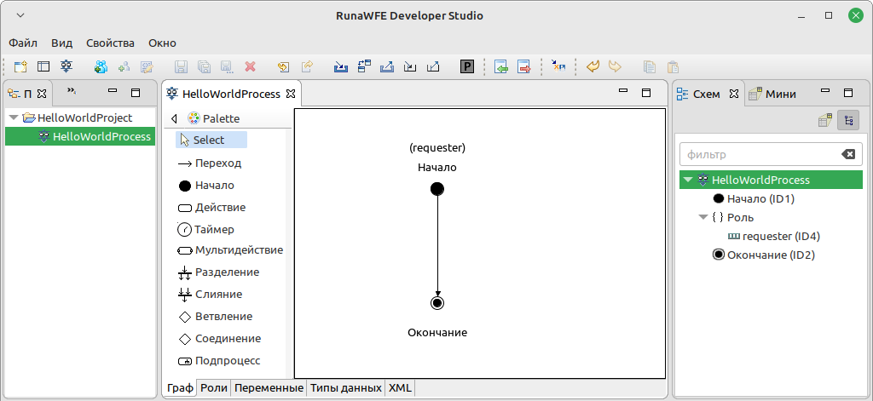Viewport: 873px width, 401px height.
Task: Collapse HelloWorldProcess node in outline tree
Action: 688,180
